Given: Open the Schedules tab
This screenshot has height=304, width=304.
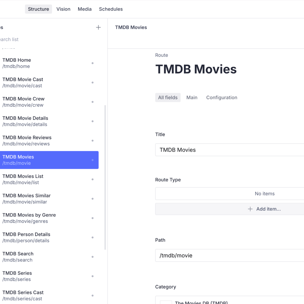Looking at the screenshot, I should coord(111,9).
